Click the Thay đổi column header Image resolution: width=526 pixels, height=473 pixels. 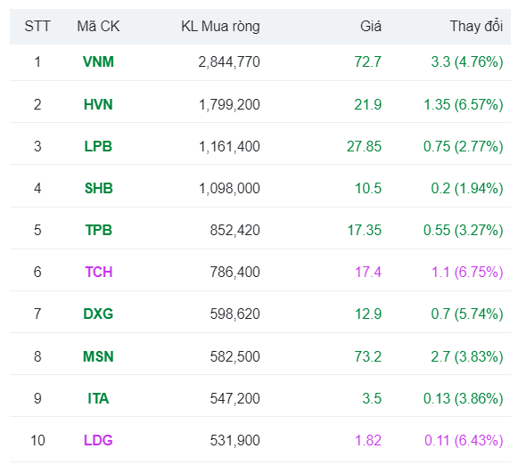click(476, 26)
